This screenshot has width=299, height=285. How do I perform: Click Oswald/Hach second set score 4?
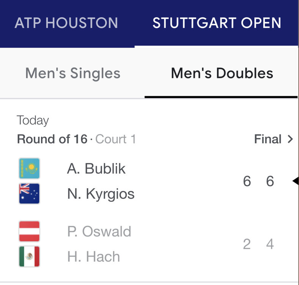(x=270, y=244)
